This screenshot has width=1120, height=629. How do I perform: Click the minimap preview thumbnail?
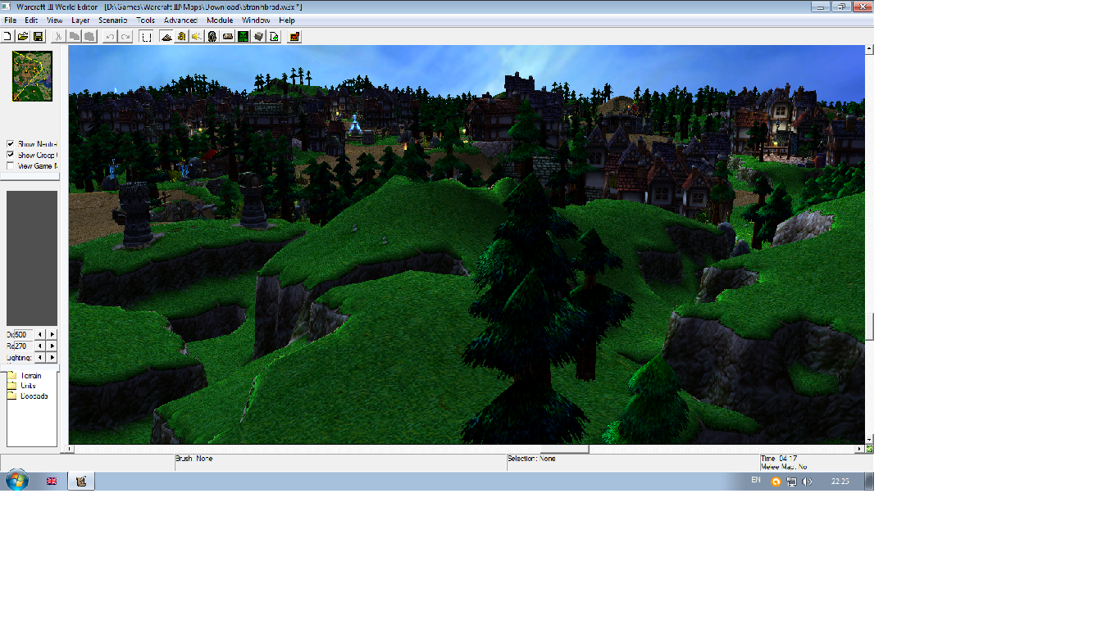tap(32, 76)
